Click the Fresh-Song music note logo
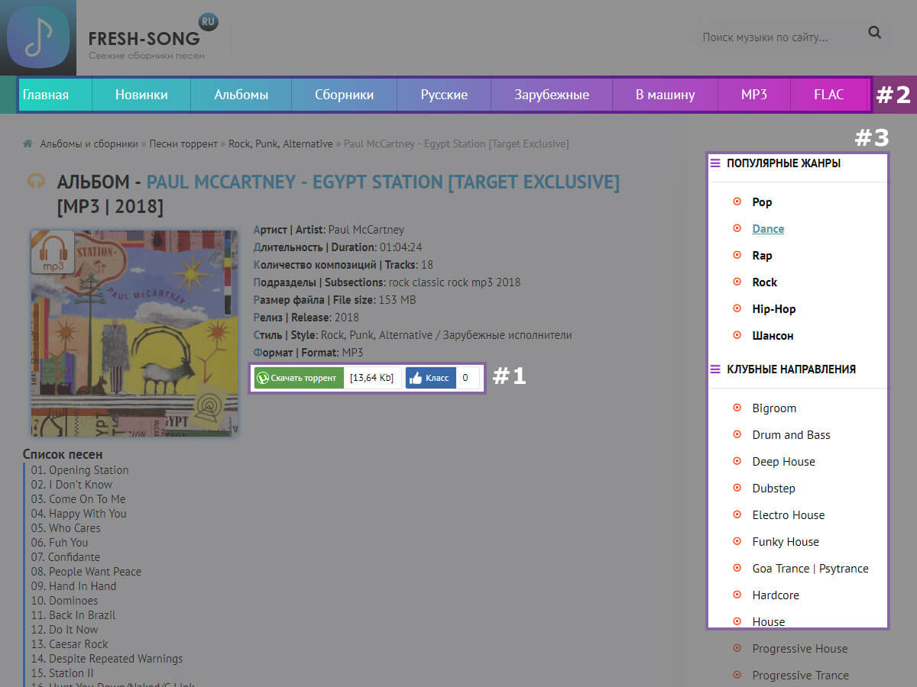This screenshot has height=687, width=917. click(38, 37)
